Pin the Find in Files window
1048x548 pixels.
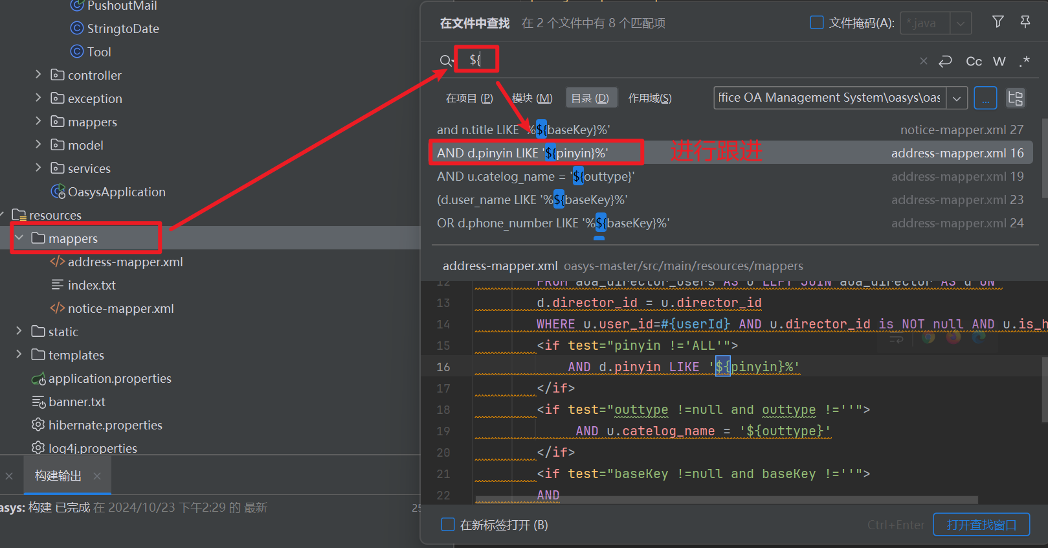point(1025,22)
